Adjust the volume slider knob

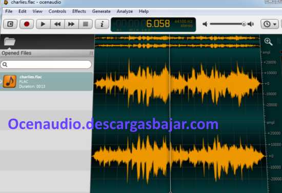click(244, 24)
